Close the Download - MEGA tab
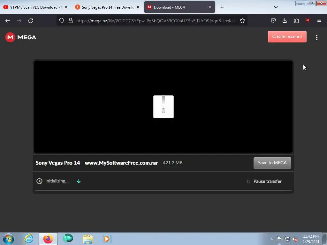Viewport: 327px width, 245px height. tap(210, 7)
